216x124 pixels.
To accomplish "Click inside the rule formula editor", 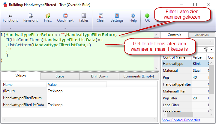I will (77, 51).
